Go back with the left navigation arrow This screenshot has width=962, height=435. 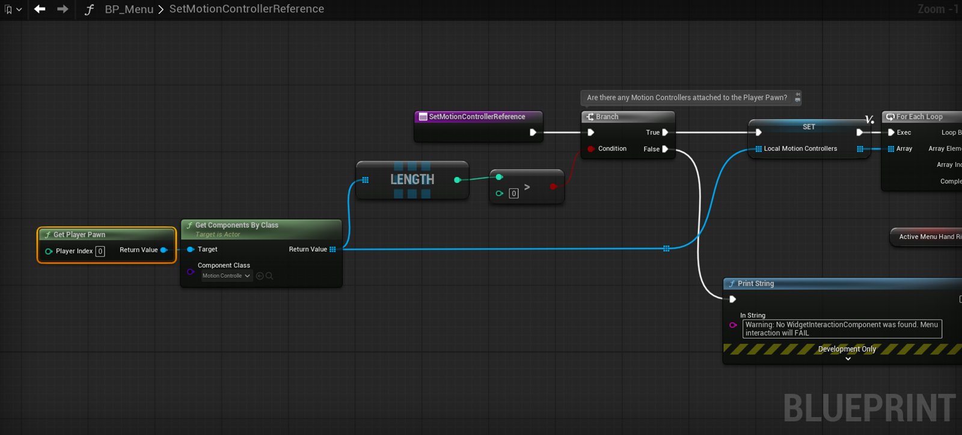pos(40,9)
